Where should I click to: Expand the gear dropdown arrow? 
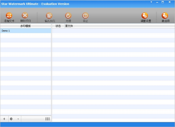point(18,119)
